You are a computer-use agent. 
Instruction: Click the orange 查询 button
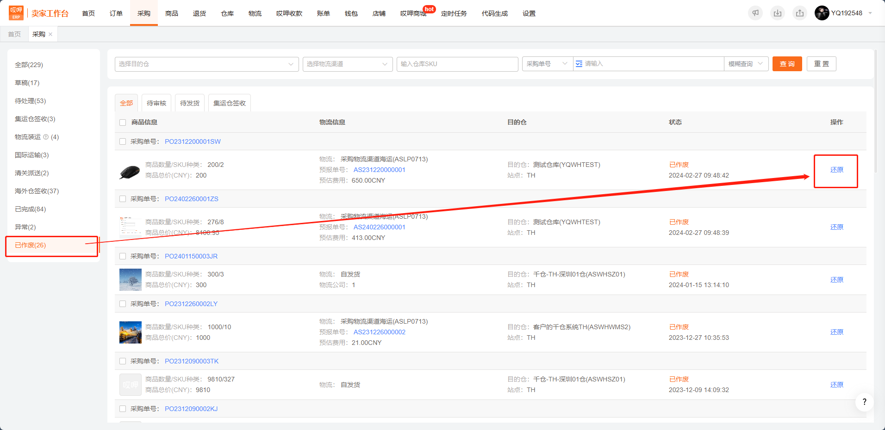[787, 64]
